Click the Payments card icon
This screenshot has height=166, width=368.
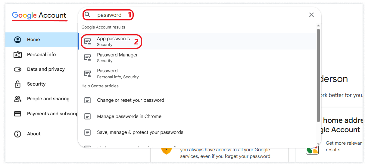[18, 114]
